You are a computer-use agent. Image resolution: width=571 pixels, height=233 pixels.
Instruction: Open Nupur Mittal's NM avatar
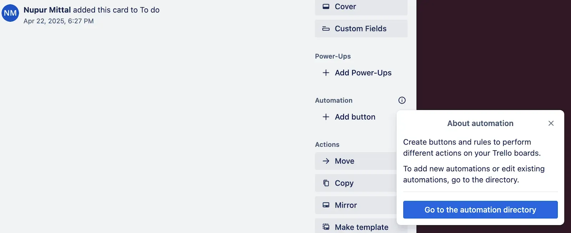(x=10, y=13)
